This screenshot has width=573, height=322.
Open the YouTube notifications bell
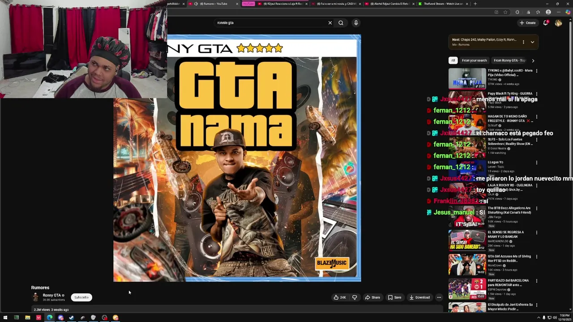(546, 23)
